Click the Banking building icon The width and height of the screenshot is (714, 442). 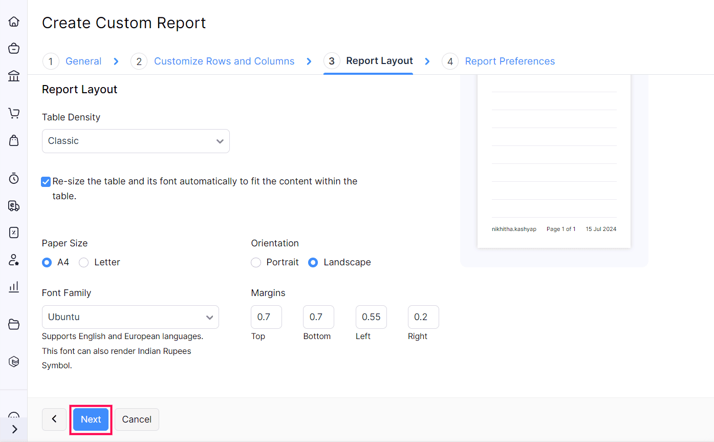[14, 76]
